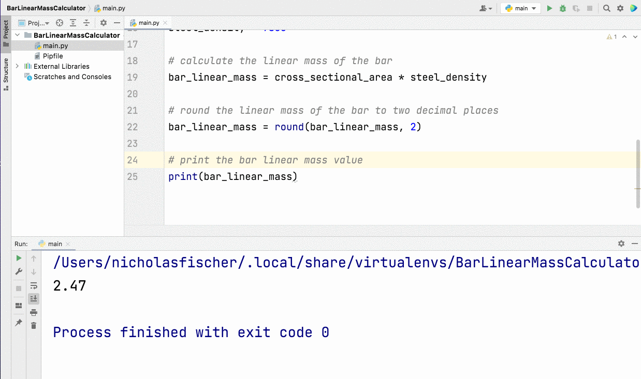Run the main.py script with the green Run arrow
Image resolution: width=641 pixels, height=379 pixels.
tap(549, 8)
